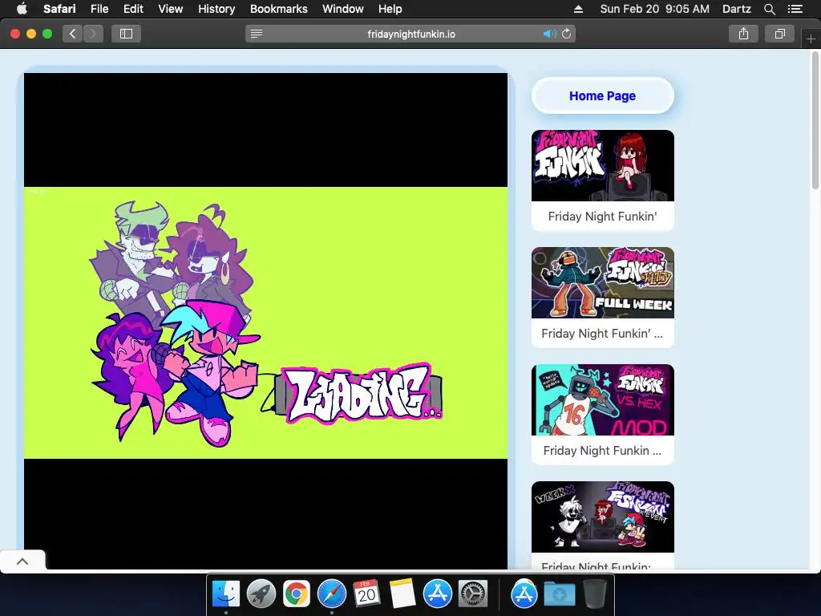This screenshot has width=821, height=616.
Task: Open the Help menu
Action: (390, 8)
